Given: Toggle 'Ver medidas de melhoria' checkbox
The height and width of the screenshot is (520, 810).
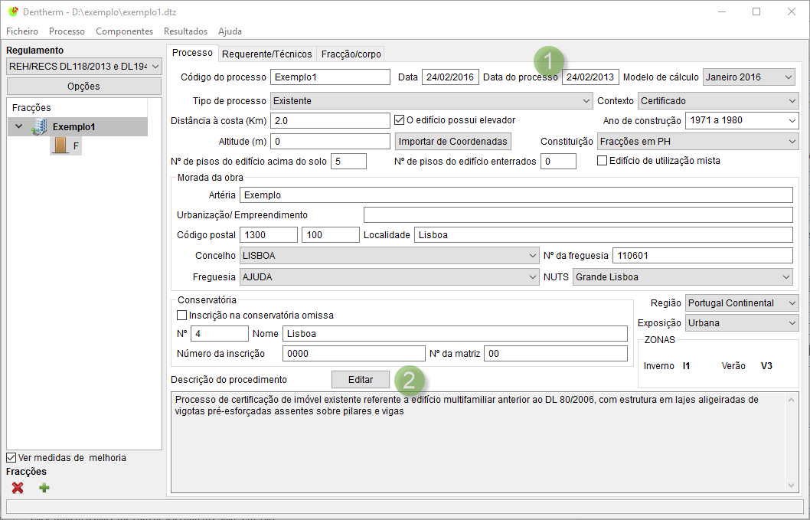Looking at the screenshot, I should (x=11, y=457).
